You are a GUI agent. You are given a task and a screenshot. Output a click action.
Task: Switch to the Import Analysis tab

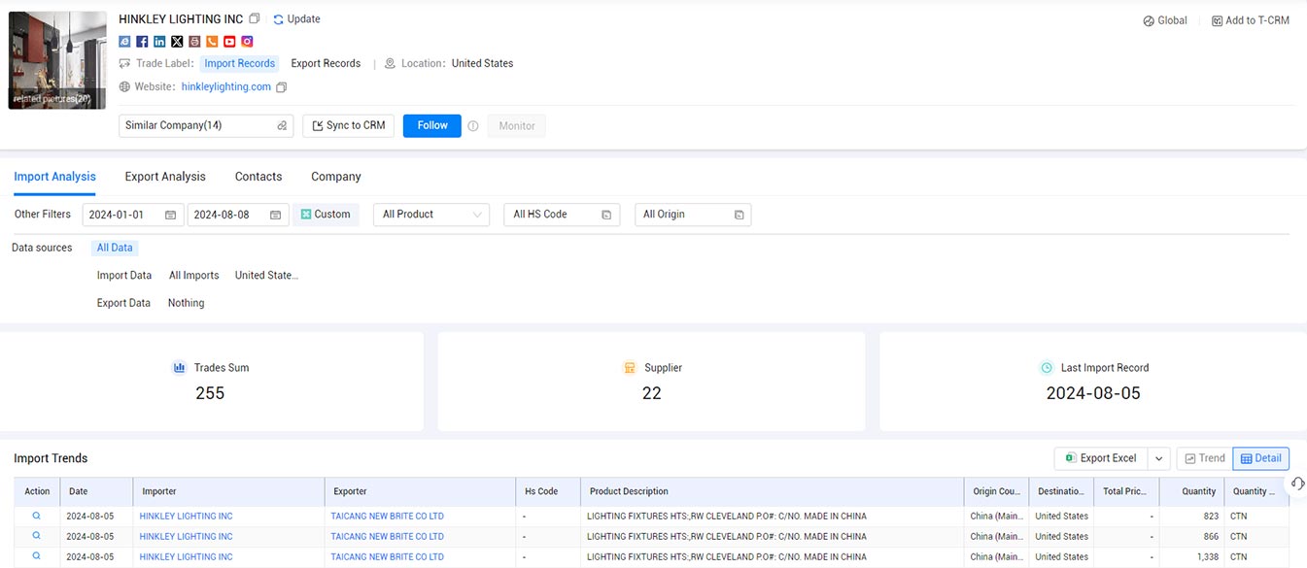point(54,177)
